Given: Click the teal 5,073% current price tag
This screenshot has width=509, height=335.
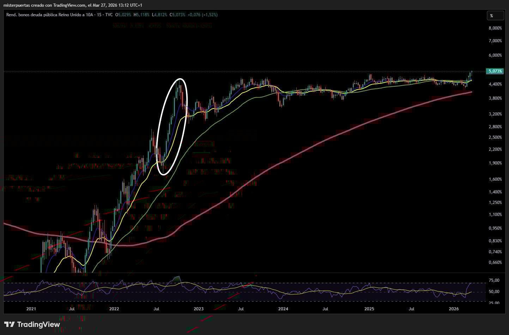Looking at the screenshot, I should (x=495, y=71).
